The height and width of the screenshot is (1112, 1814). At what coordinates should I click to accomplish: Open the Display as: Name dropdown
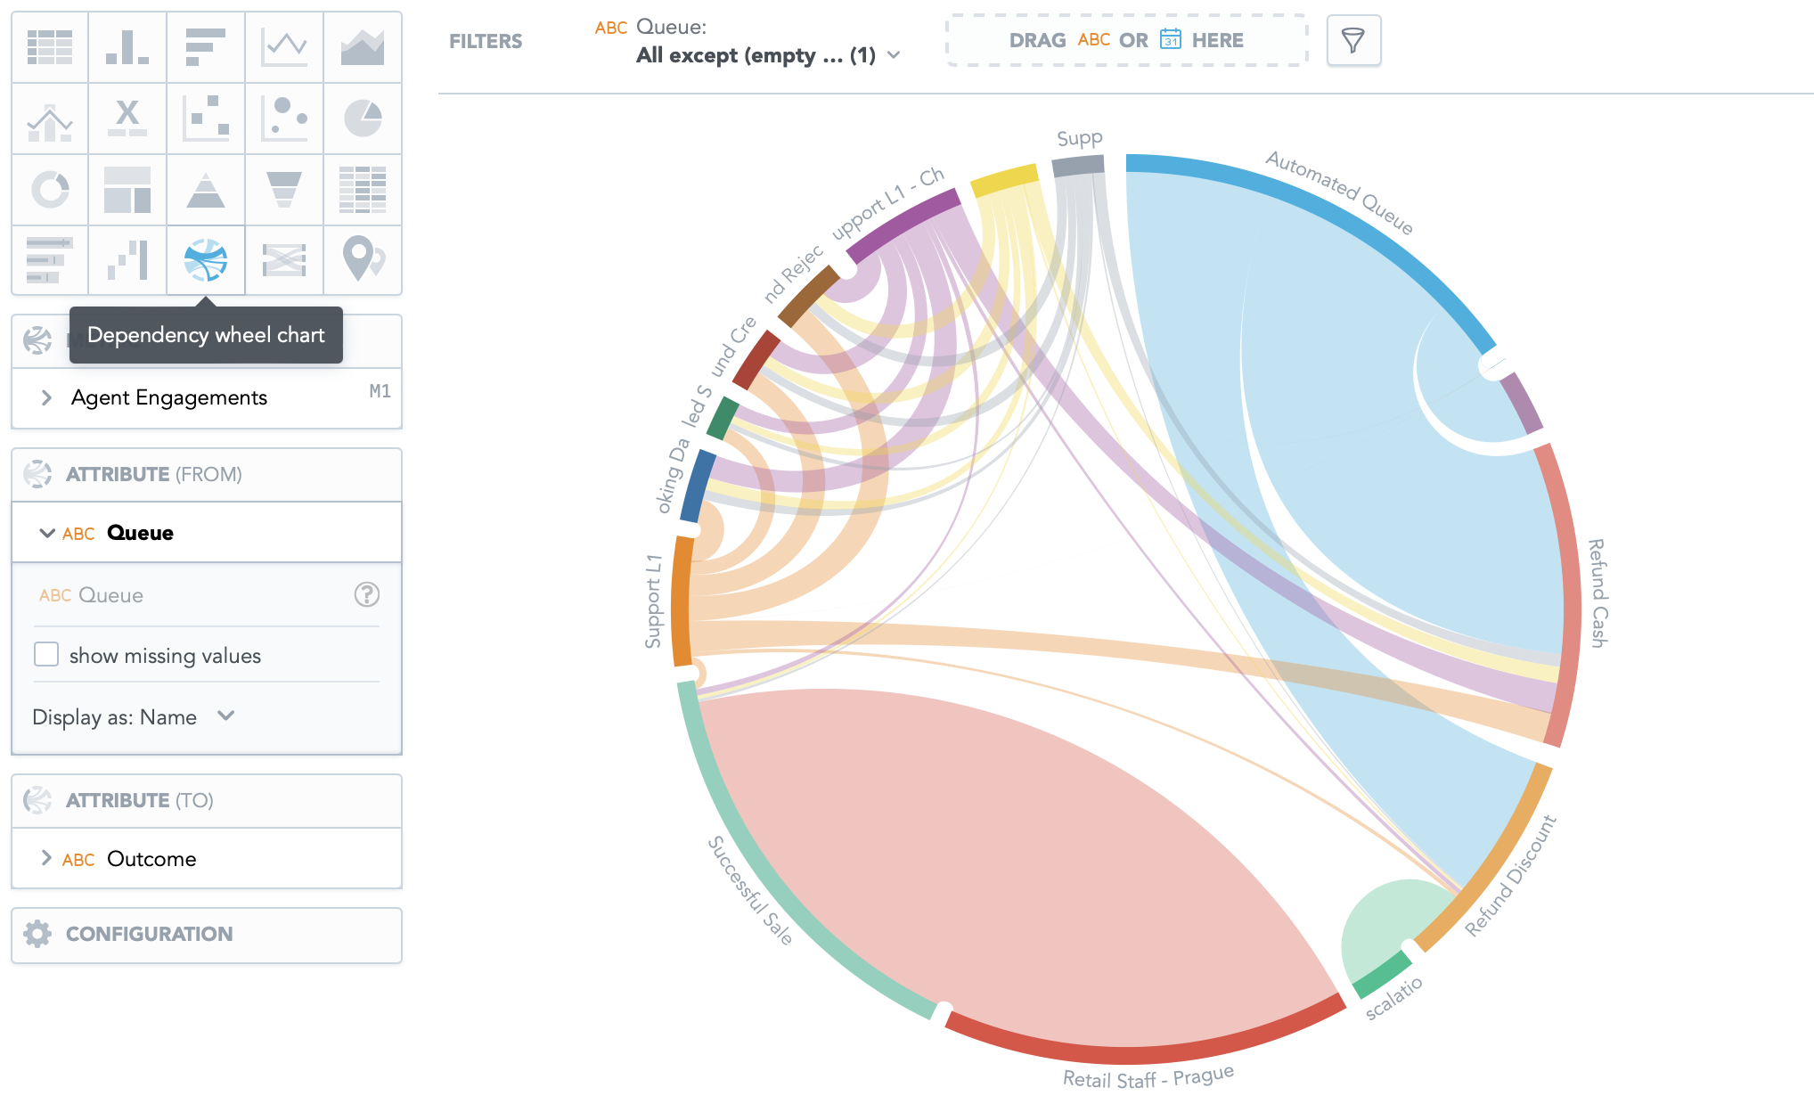coord(134,717)
